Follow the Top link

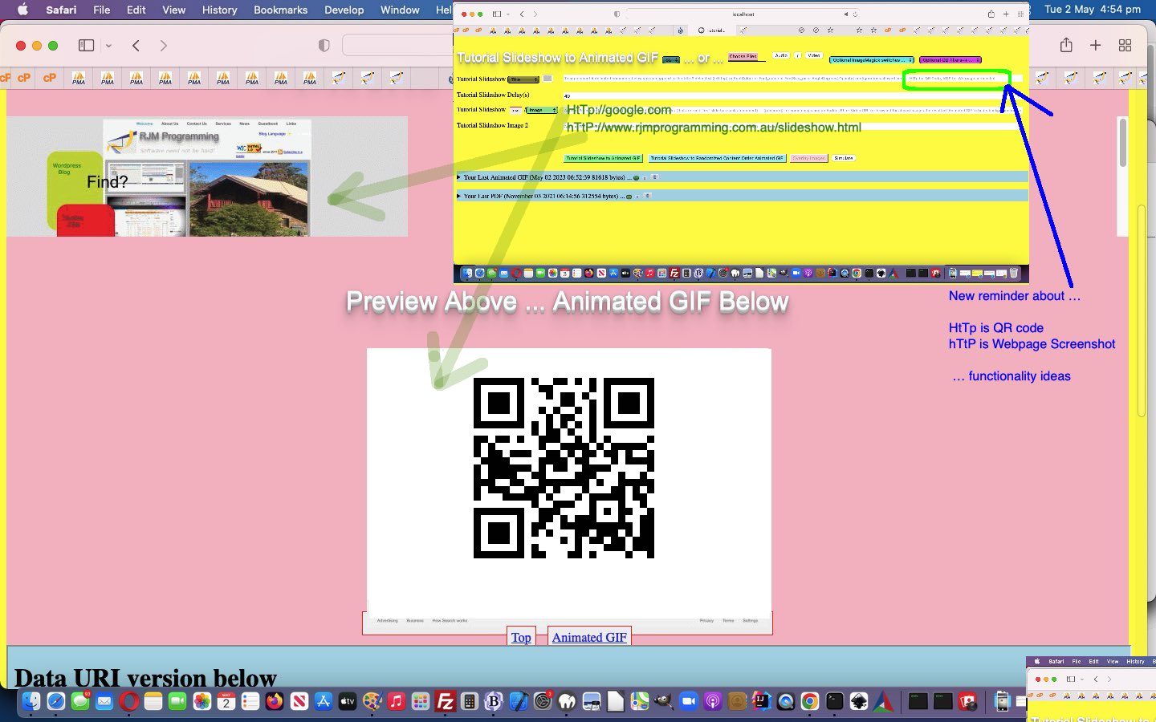pyautogui.click(x=521, y=637)
